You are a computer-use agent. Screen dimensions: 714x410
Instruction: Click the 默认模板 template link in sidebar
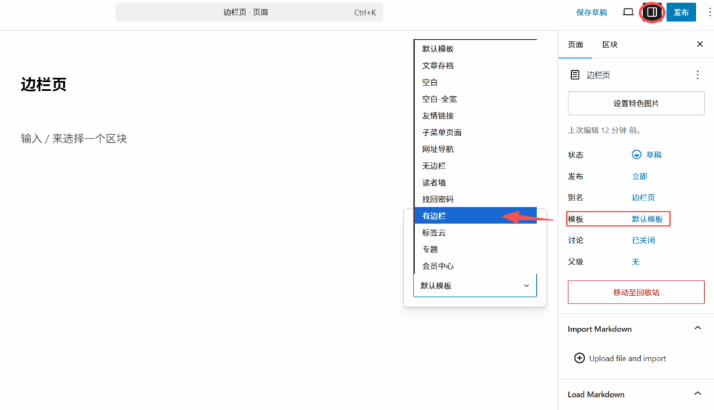pos(647,219)
